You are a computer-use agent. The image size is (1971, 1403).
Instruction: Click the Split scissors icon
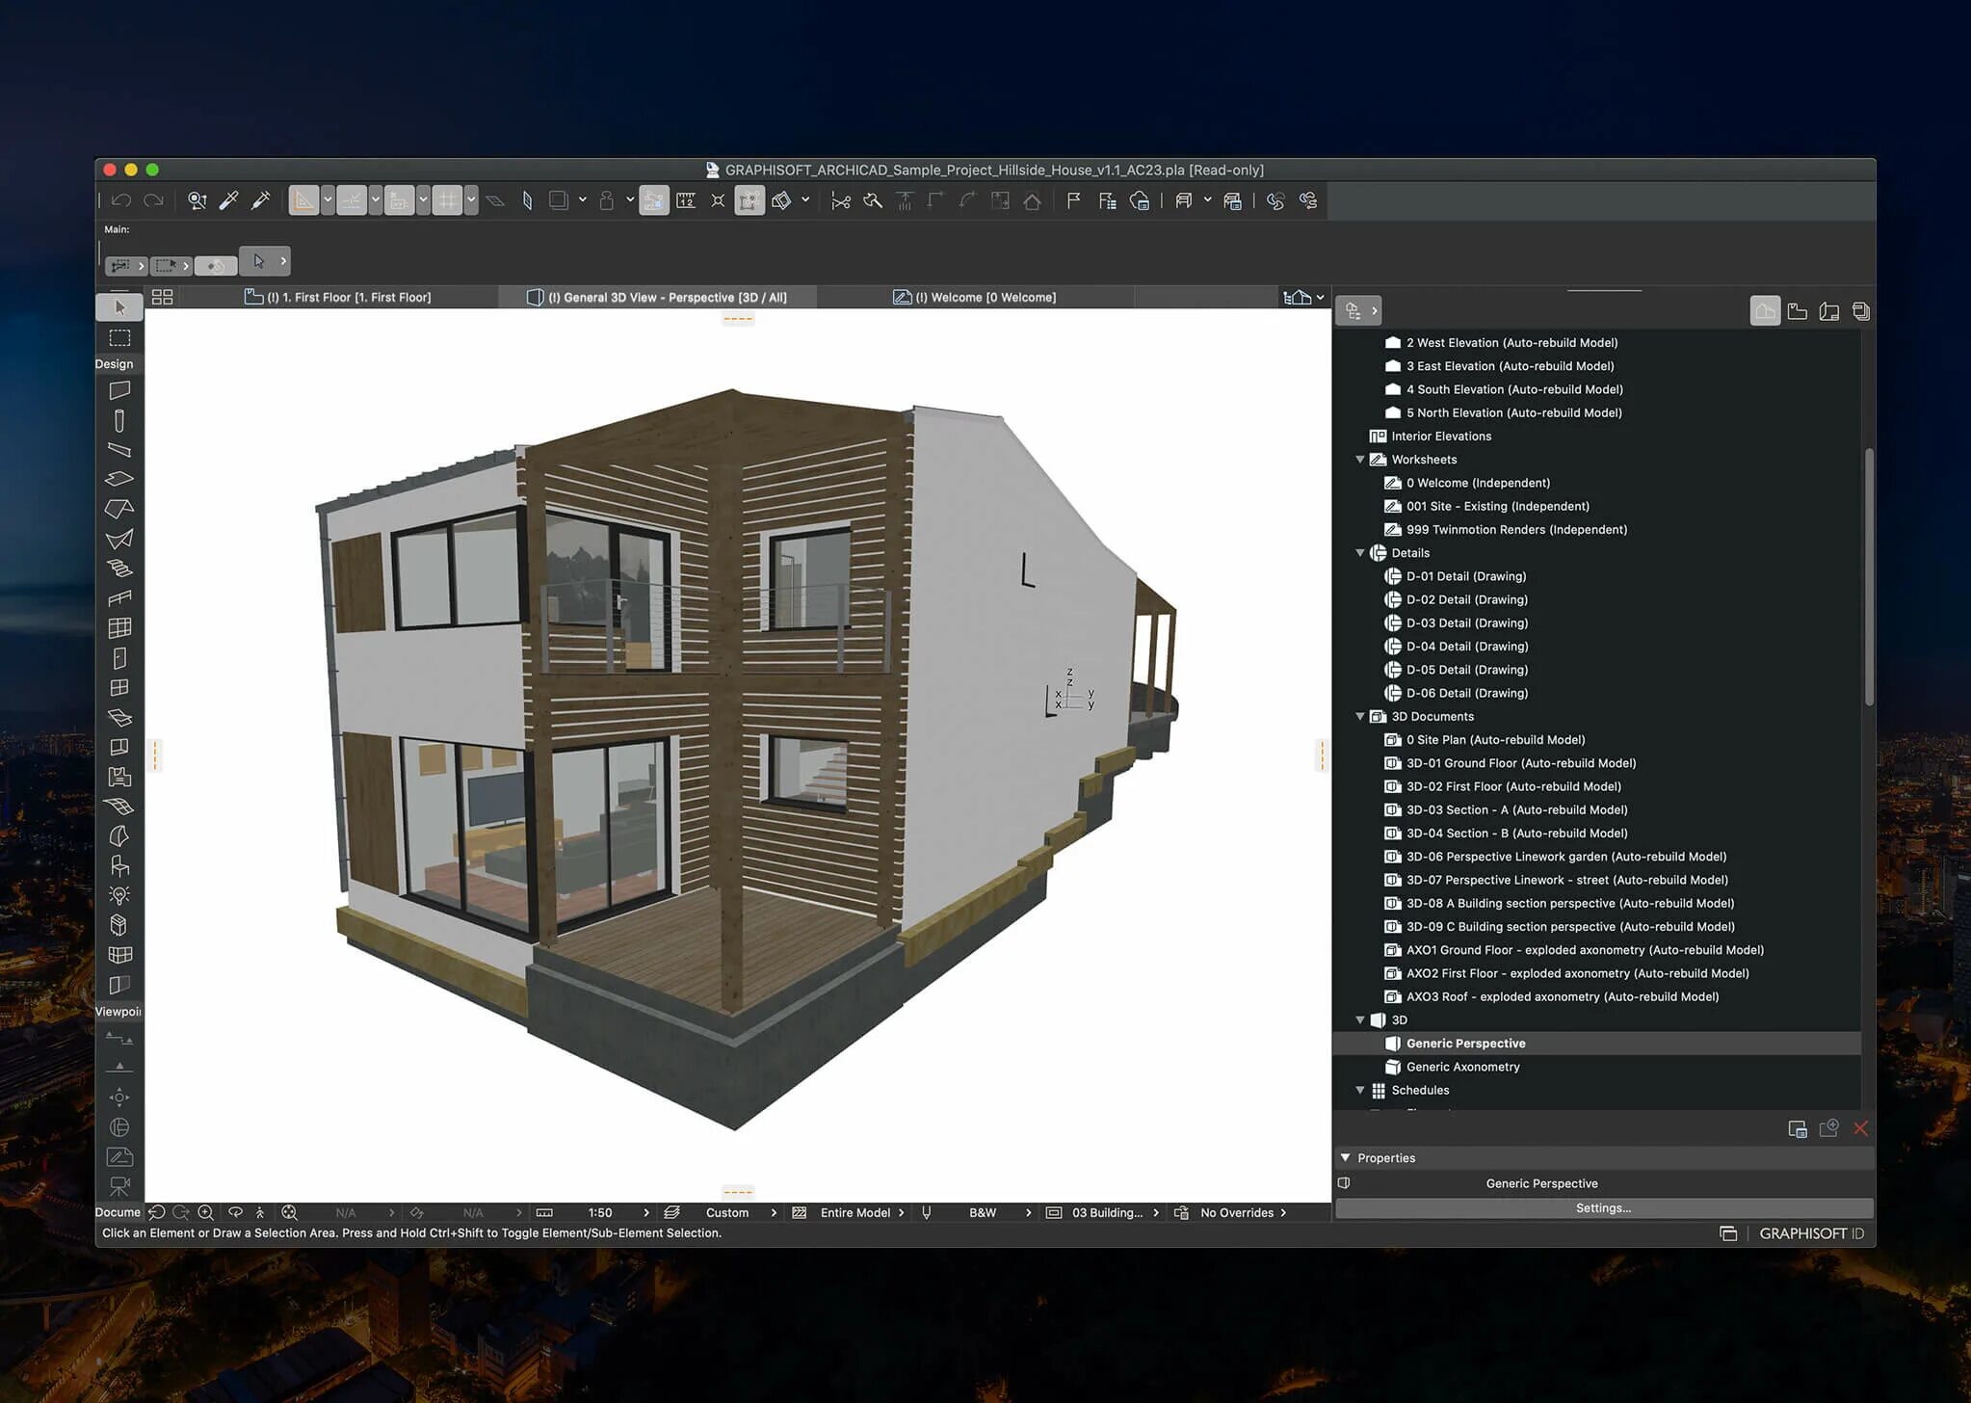(x=840, y=200)
